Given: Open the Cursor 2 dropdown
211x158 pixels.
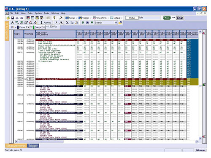Looking at the screenshot, I should 44,27.
